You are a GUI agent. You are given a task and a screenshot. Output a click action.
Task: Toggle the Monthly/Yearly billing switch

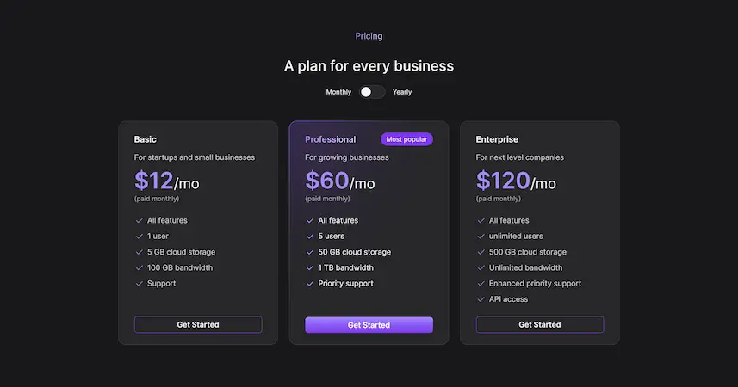click(372, 92)
